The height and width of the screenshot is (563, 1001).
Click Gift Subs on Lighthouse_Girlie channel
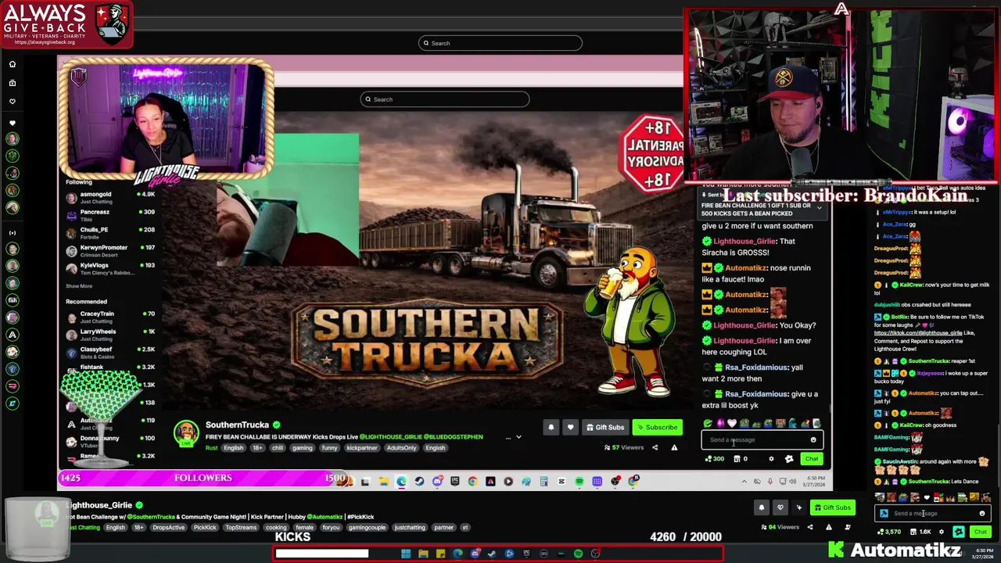click(x=832, y=507)
